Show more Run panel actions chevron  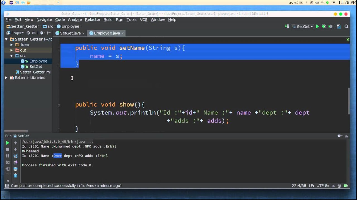[x=8, y=181]
